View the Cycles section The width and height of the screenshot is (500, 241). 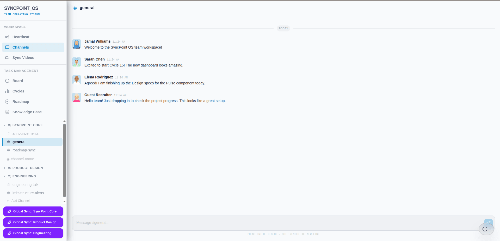pyautogui.click(x=18, y=91)
